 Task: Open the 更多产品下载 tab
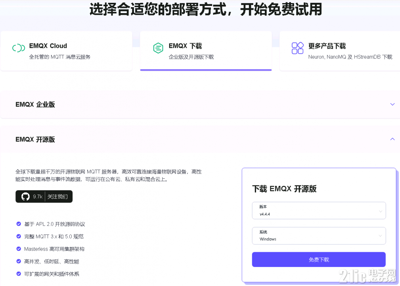click(x=340, y=51)
